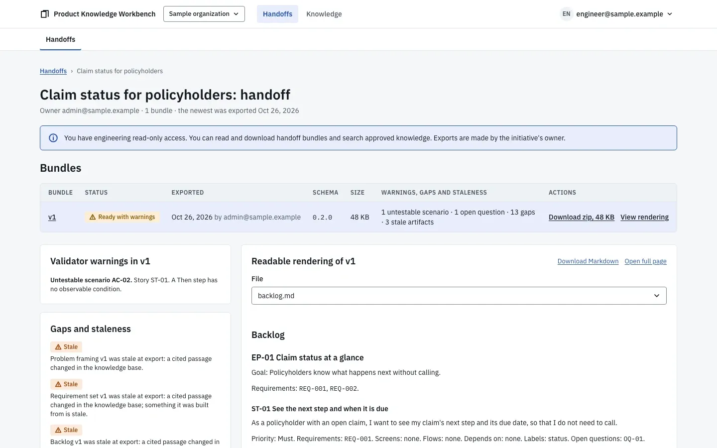Screen dimensions: 717x448
Task: Download Markdown of the rendering
Action: pyautogui.click(x=588, y=261)
